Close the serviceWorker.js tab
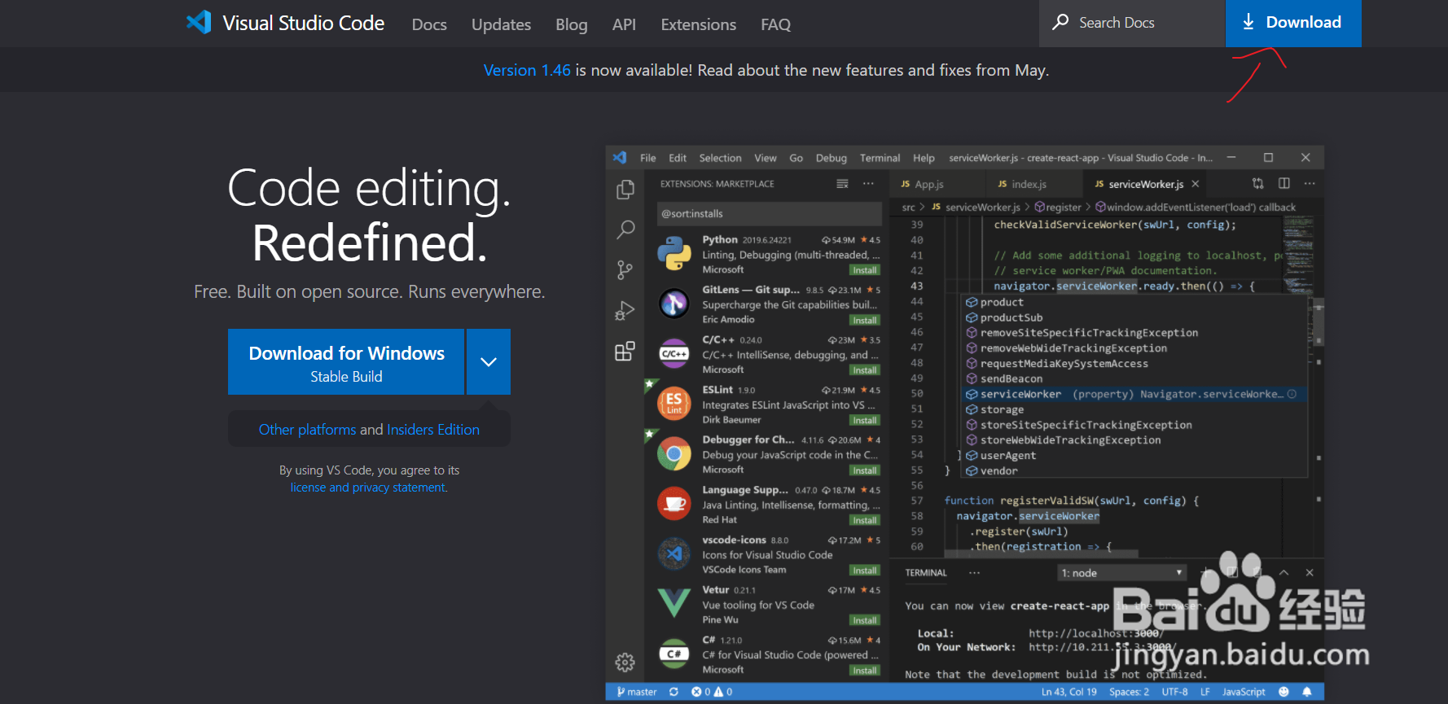Screen dimensions: 1448x704 coord(1195,184)
